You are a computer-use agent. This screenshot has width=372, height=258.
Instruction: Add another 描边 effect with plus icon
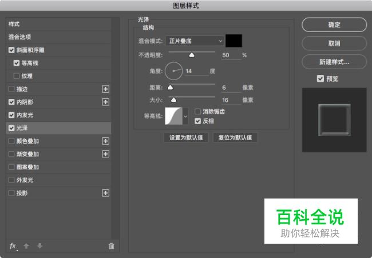[105, 89]
